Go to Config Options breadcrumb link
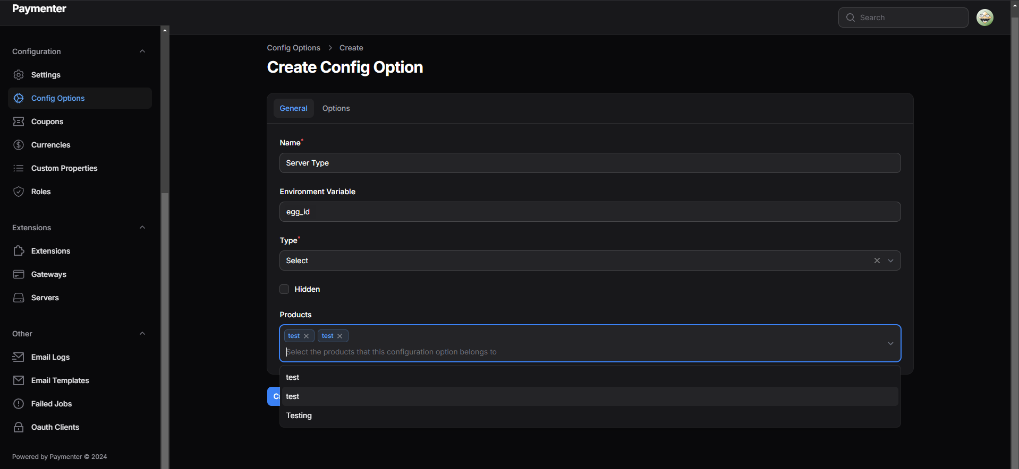Image resolution: width=1019 pixels, height=469 pixels. pyautogui.click(x=293, y=48)
